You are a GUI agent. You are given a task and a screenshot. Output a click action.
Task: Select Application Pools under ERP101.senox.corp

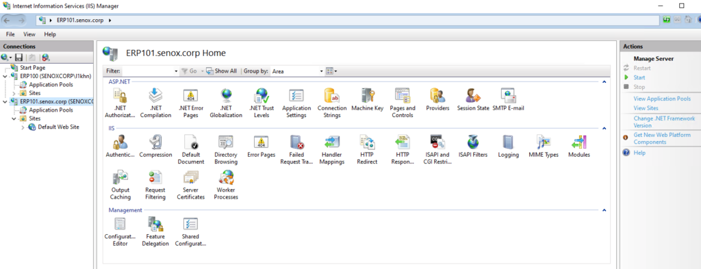(x=51, y=110)
